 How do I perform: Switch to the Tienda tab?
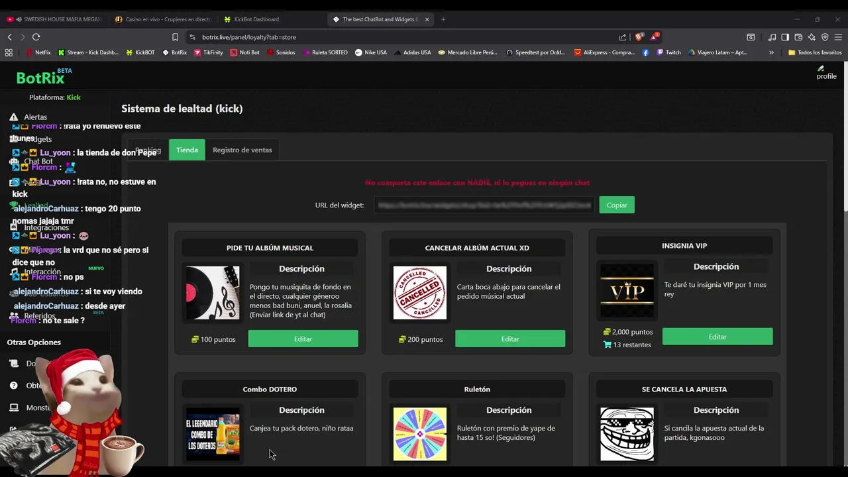click(187, 150)
